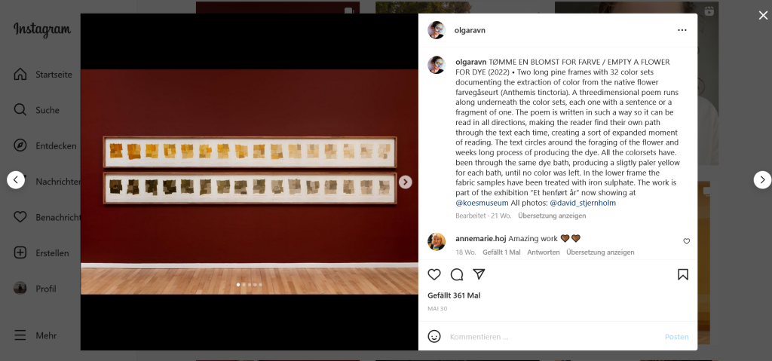Open the three-dot options menu
This screenshot has width=772, height=361.
click(x=682, y=30)
